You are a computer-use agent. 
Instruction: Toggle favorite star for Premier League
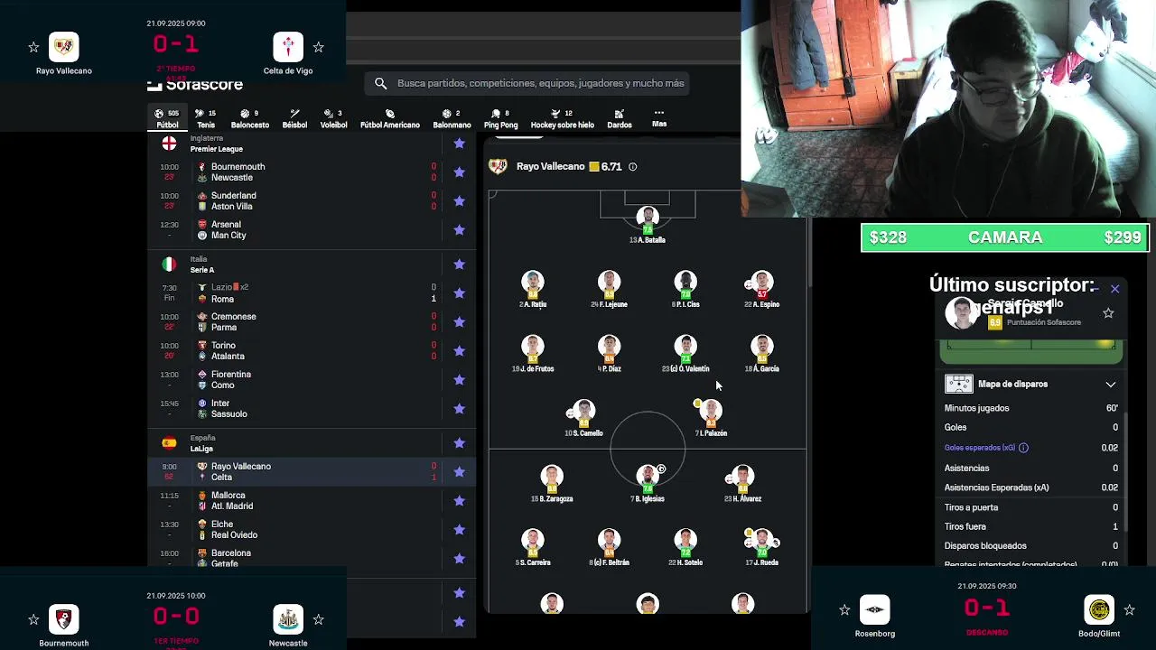point(459,144)
